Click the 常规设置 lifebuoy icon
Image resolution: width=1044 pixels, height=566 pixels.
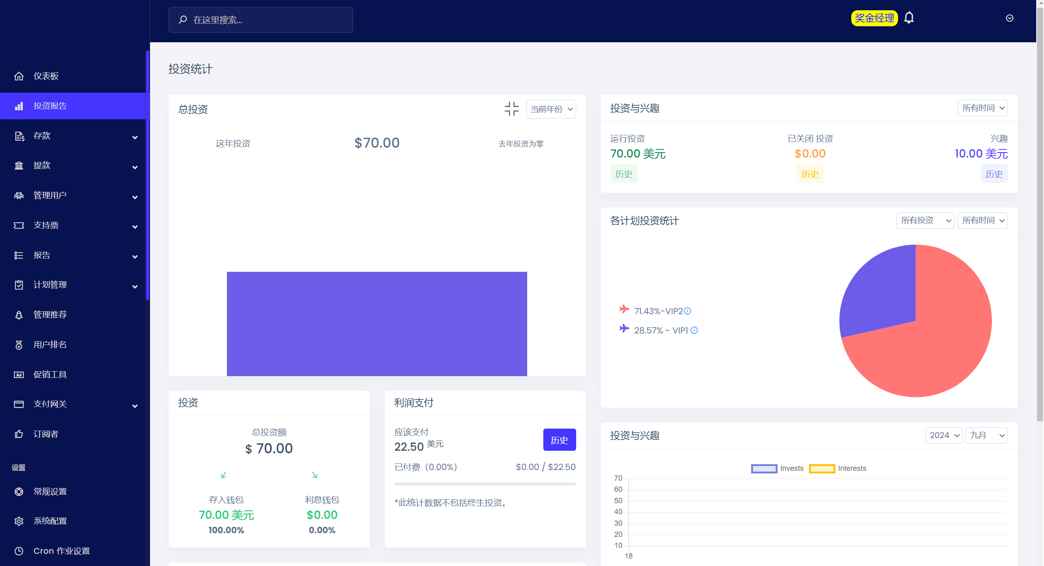click(x=19, y=491)
